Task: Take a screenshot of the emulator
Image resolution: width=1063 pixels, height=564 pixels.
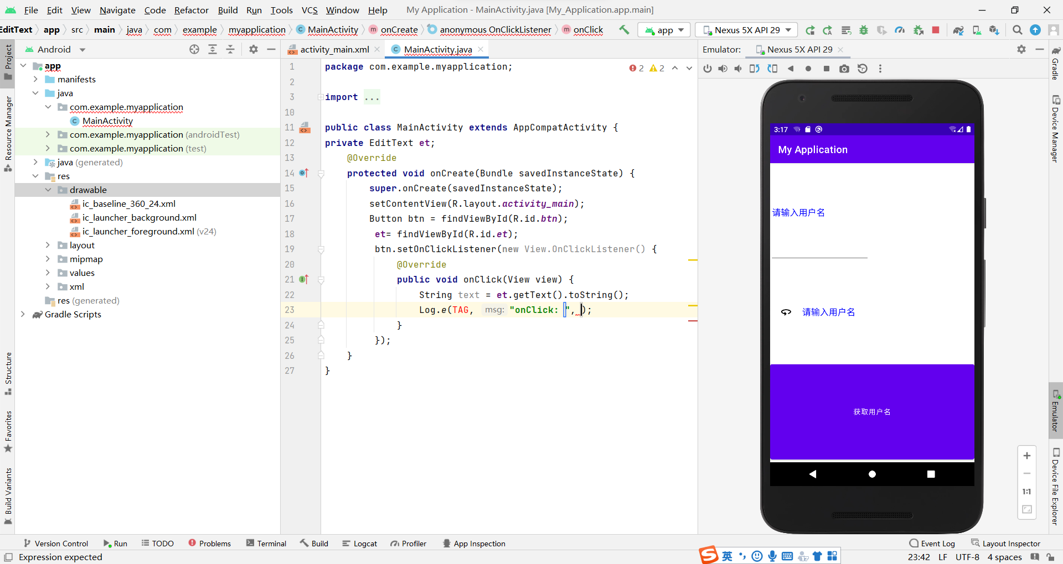Action: tap(844, 69)
